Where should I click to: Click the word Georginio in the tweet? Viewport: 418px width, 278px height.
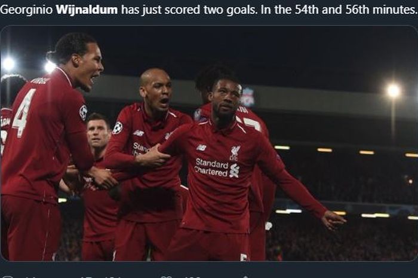27,10
